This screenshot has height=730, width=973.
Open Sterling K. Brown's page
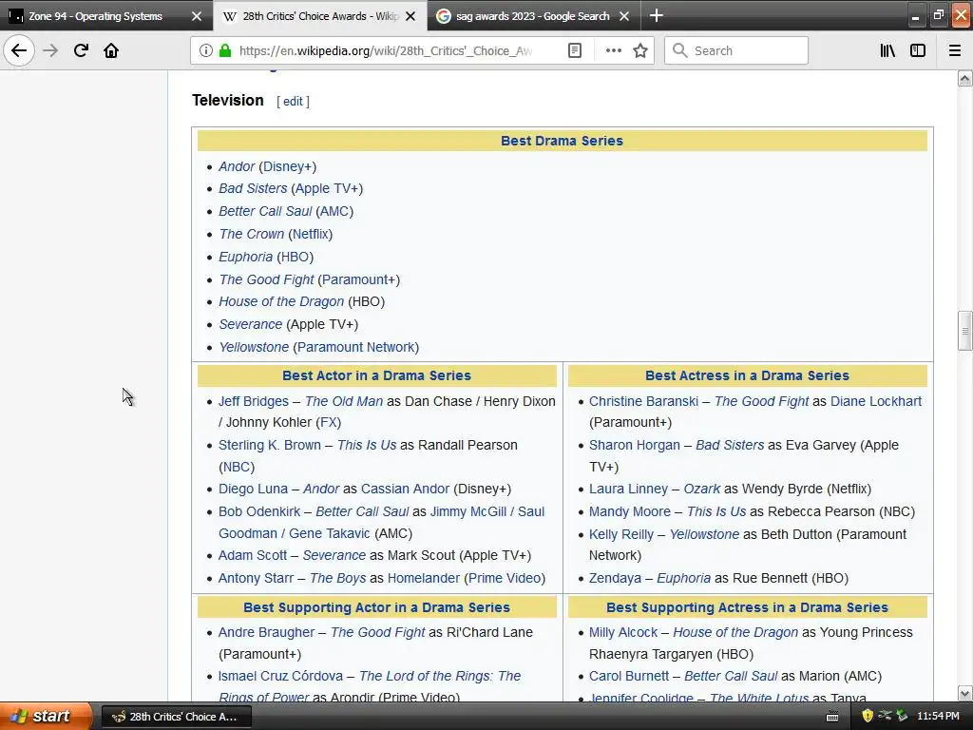[x=269, y=445]
